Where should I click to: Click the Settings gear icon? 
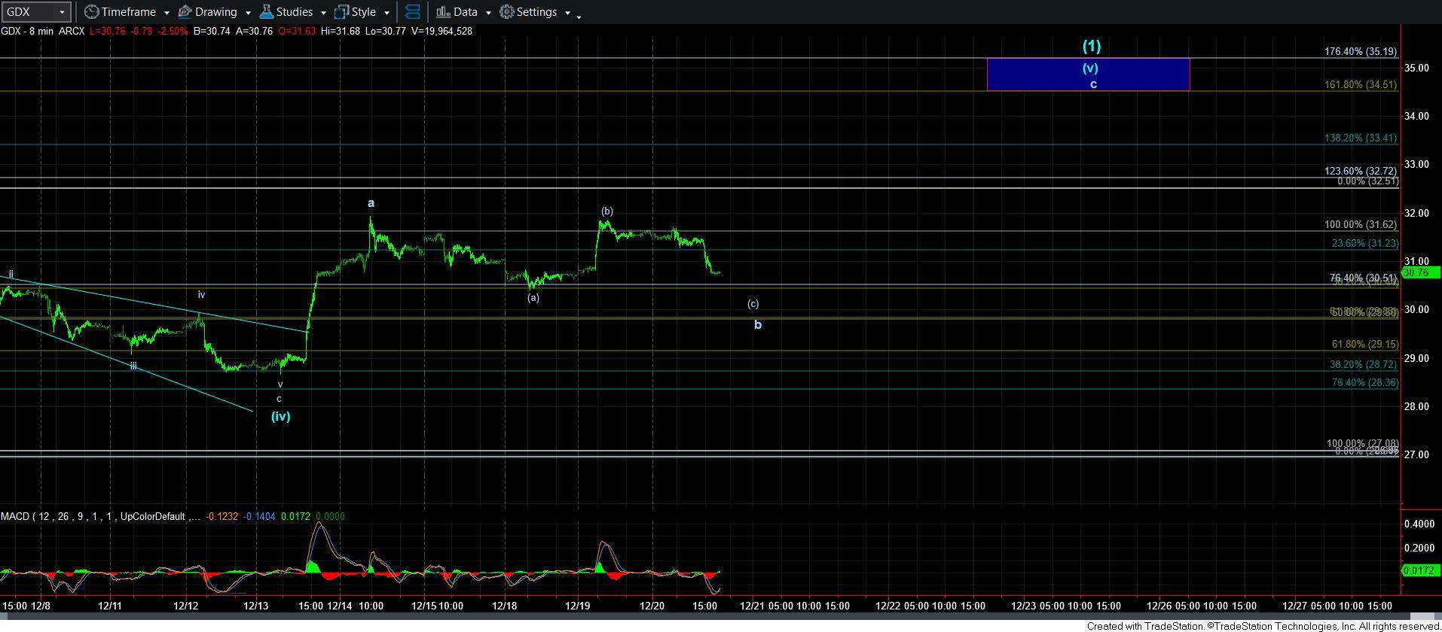point(507,12)
